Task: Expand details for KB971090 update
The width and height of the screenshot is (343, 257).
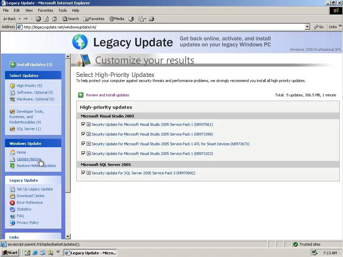Action: [88, 134]
